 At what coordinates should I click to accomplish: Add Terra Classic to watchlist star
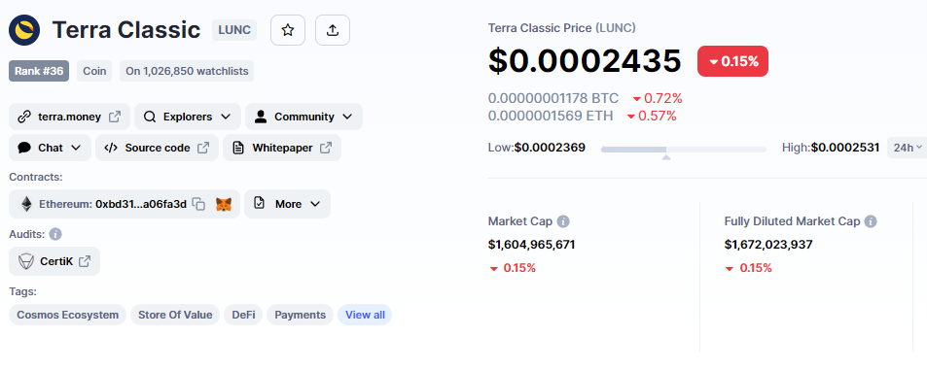[x=288, y=30]
